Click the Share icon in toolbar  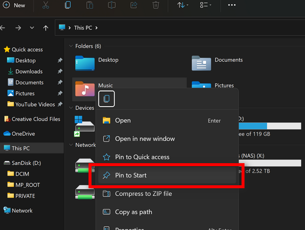coord(134,5)
